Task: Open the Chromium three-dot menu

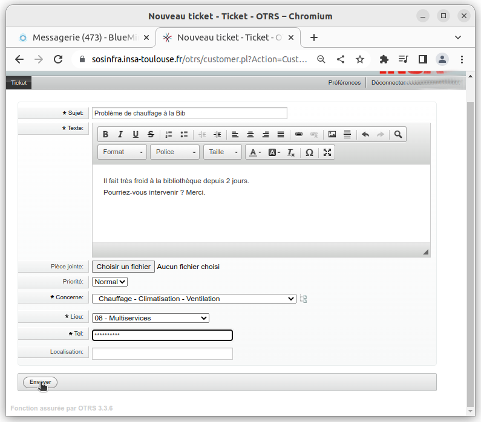Action: click(x=462, y=59)
